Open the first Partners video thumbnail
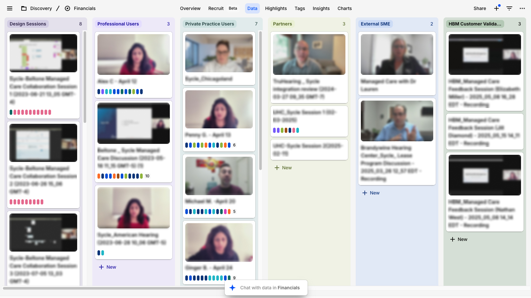This screenshot has width=531, height=298. coord(309,55)
